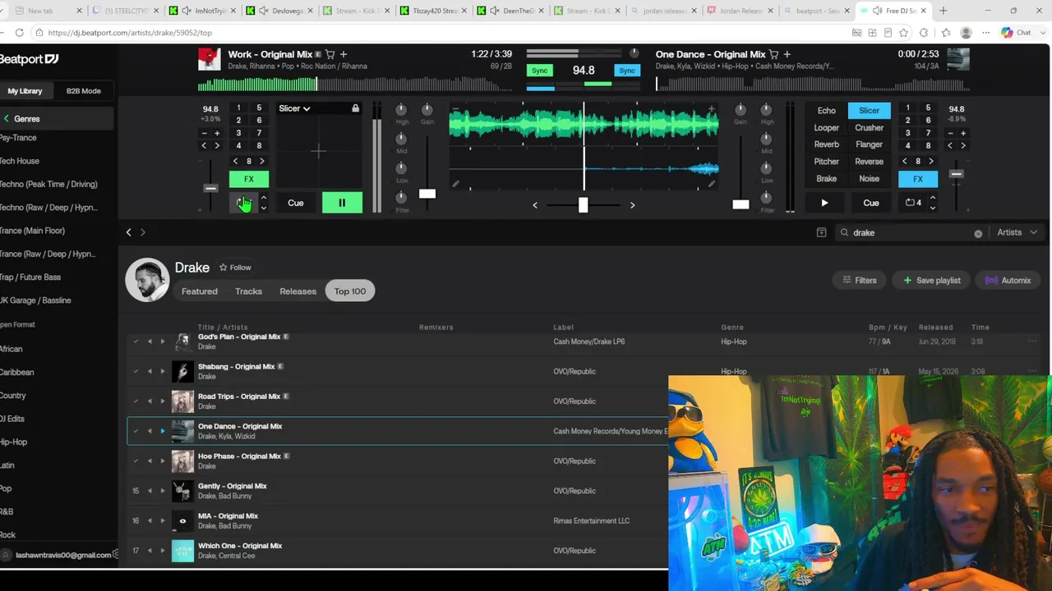Increase right deck loop size arrow up
The image size is (1052, 591).
(932, 198)
